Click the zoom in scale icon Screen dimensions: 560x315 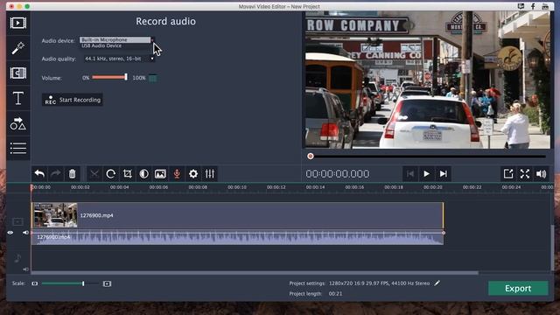107,283
